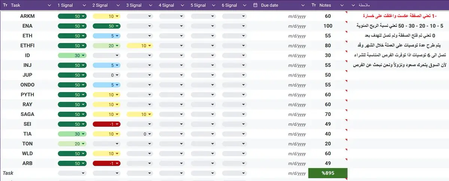Click SAGA's due date field
This screenshot has height=181, width=449.
[x=297, y=114]
